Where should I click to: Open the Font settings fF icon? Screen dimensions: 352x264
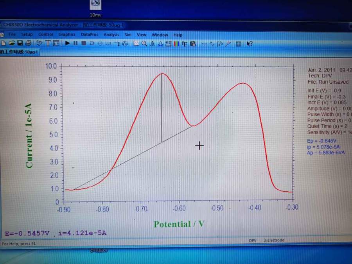click(185, 43)
